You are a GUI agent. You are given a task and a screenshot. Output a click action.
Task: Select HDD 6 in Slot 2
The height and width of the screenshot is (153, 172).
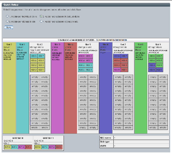[x=34, y=56]
